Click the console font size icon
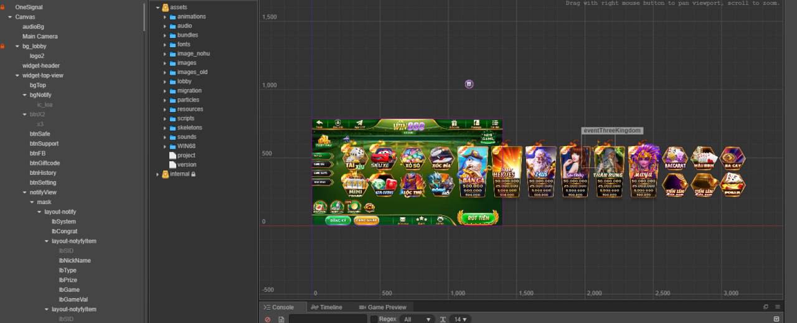 pyautogui.click(x=443, y=319)
